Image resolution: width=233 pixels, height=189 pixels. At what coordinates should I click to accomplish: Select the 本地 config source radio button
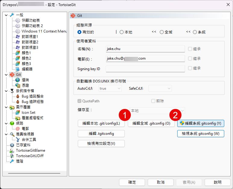pos(121,32)
